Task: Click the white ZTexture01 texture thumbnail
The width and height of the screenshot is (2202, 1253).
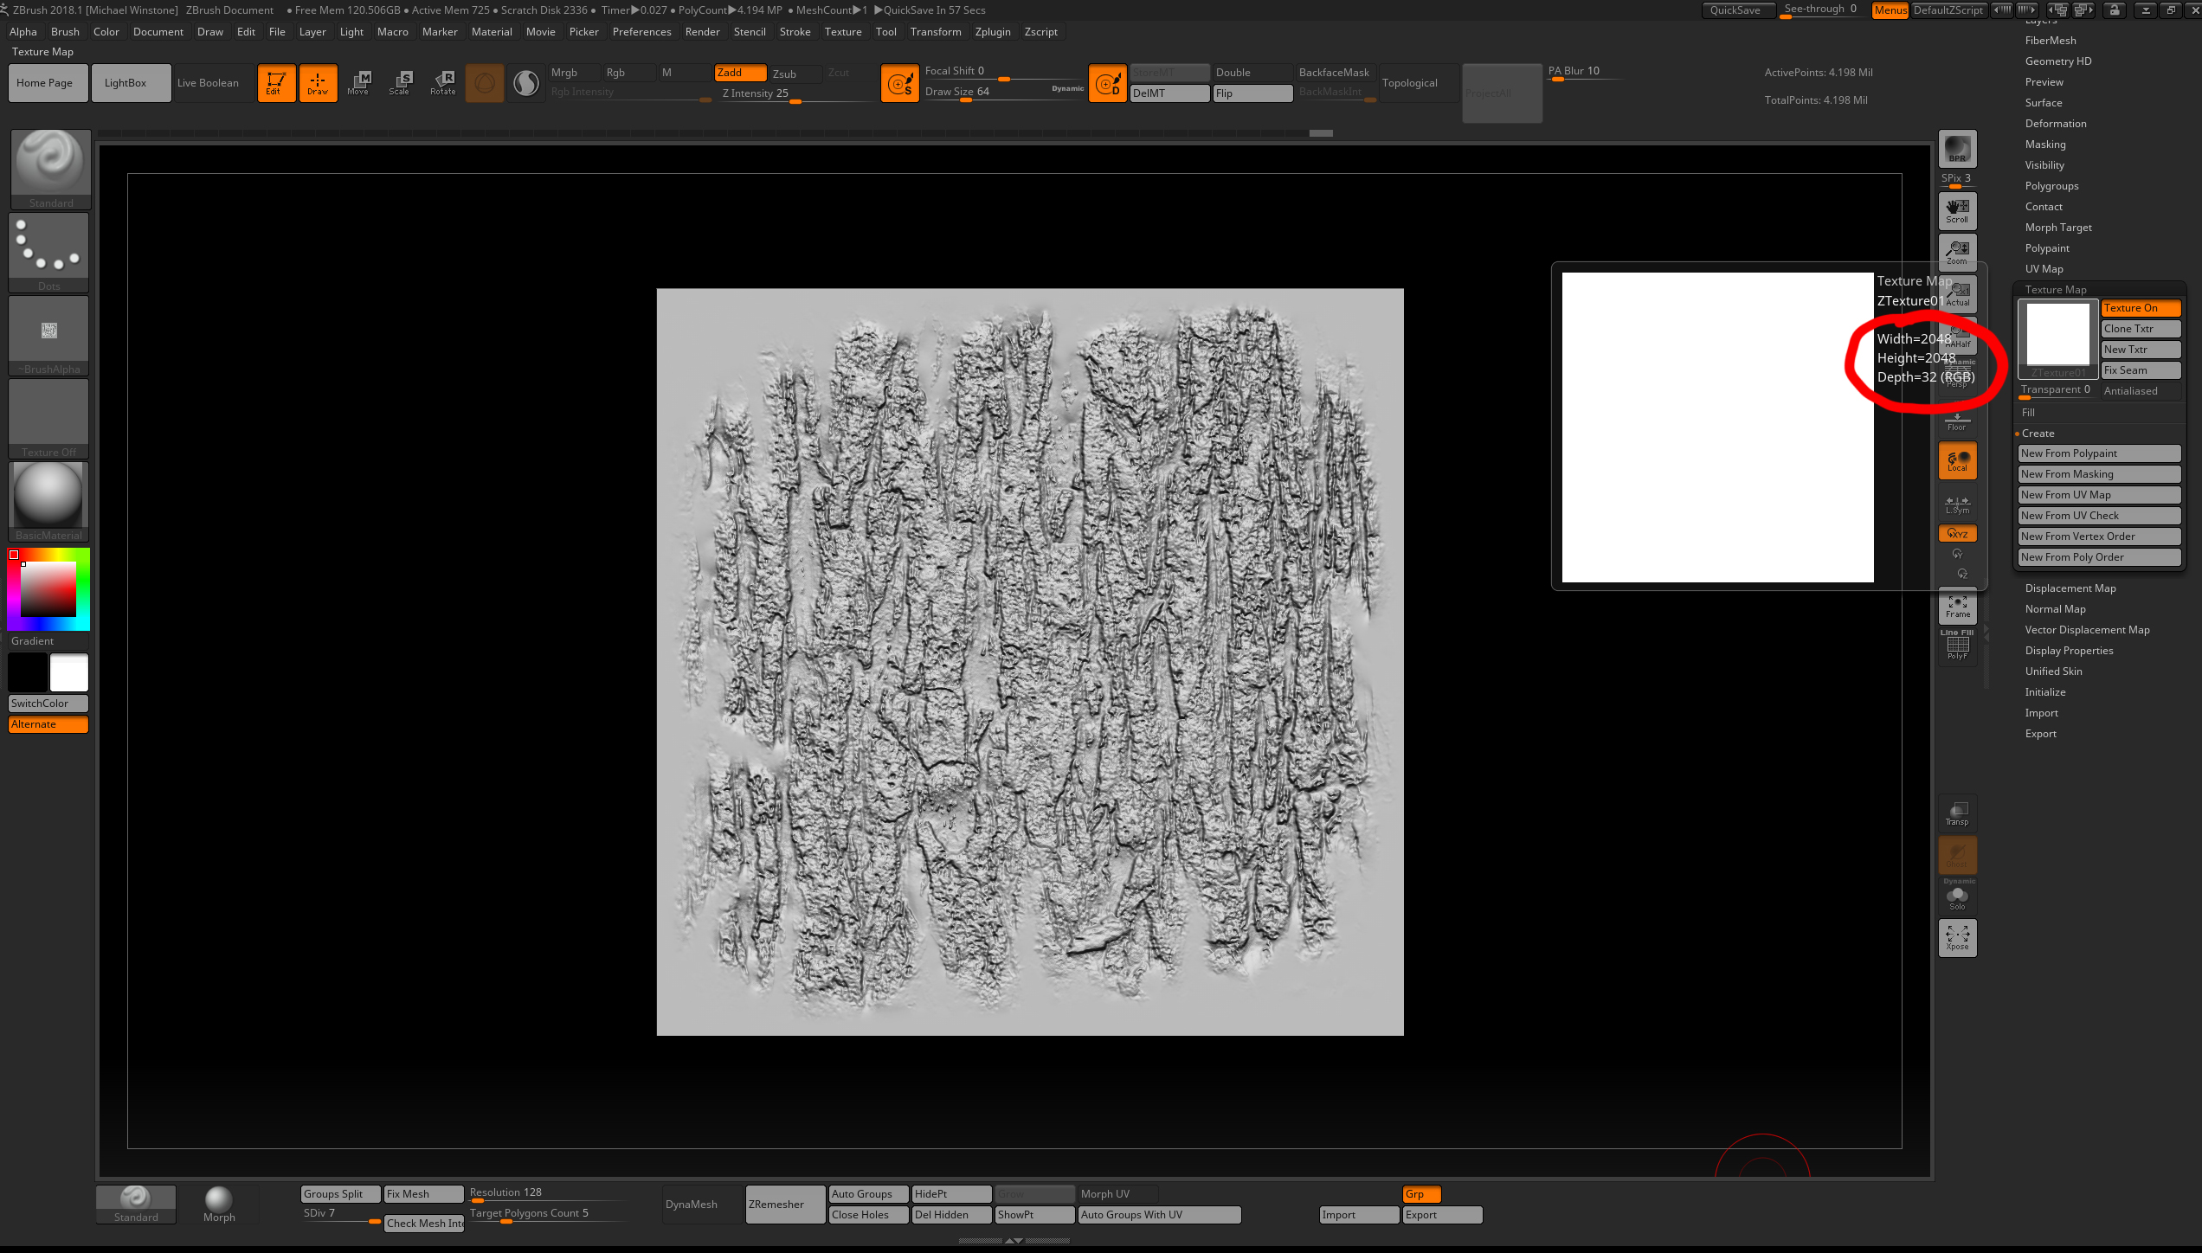Action: click(2057, 334)
